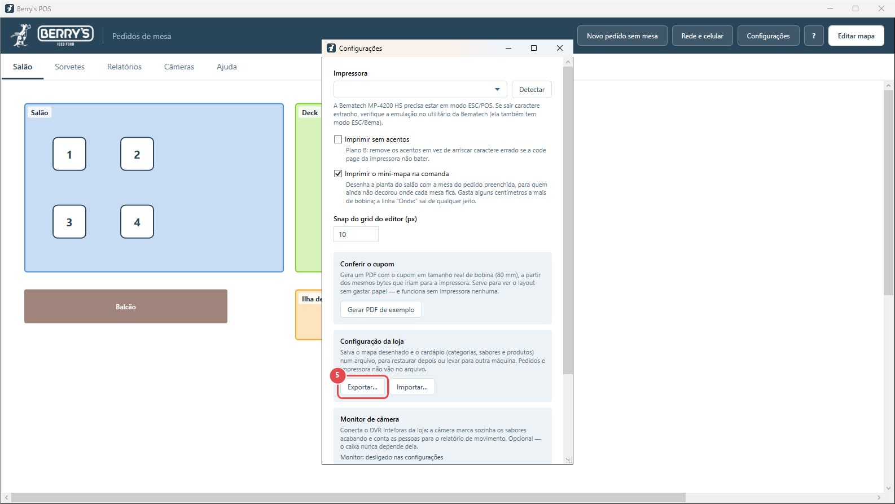
Task: Click the Detectar printer button
Action: pos(532,90)
